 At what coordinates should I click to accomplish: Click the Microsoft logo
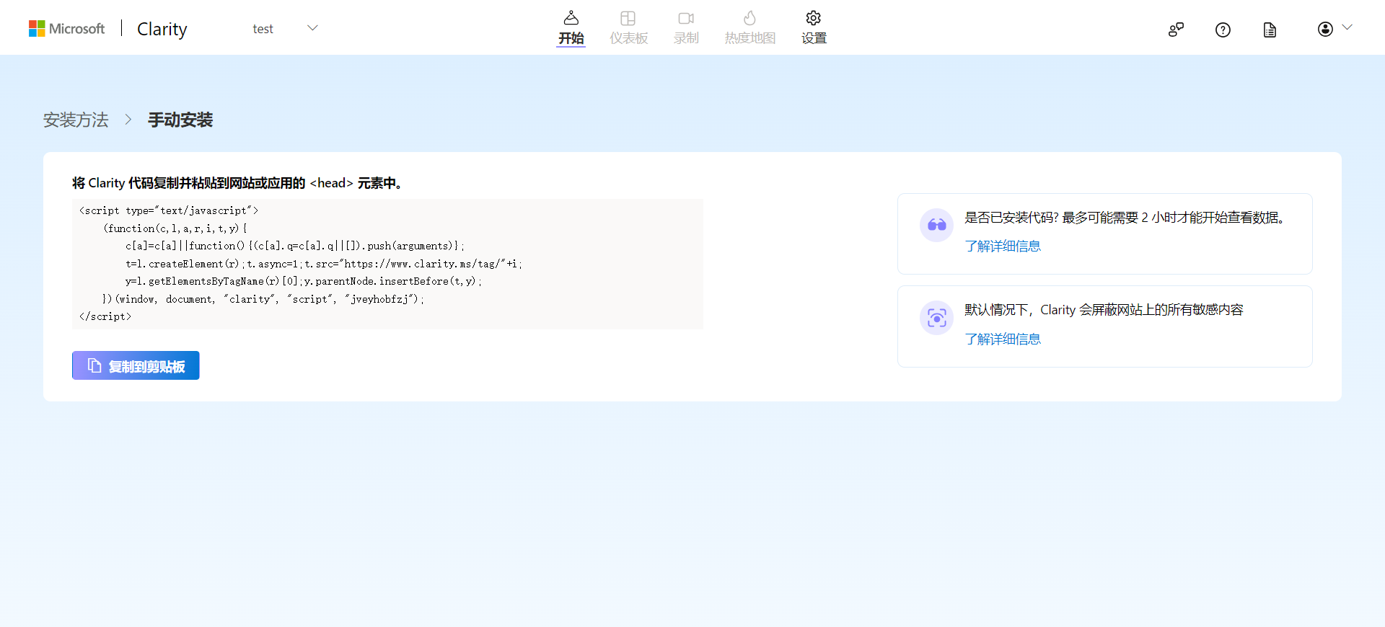pyautogui.click(x=66, y=28)
